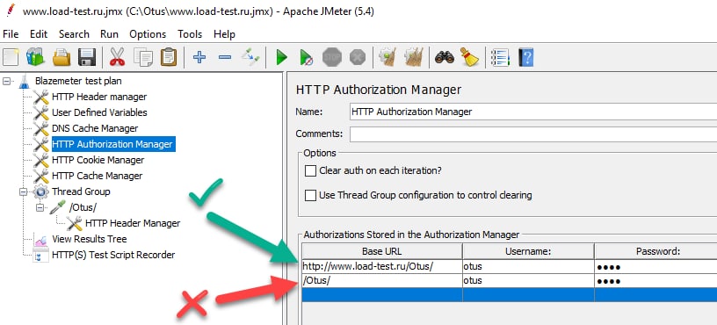Open the Tools menu
This screenshot has width=717, height=325.
click(190, 34)
